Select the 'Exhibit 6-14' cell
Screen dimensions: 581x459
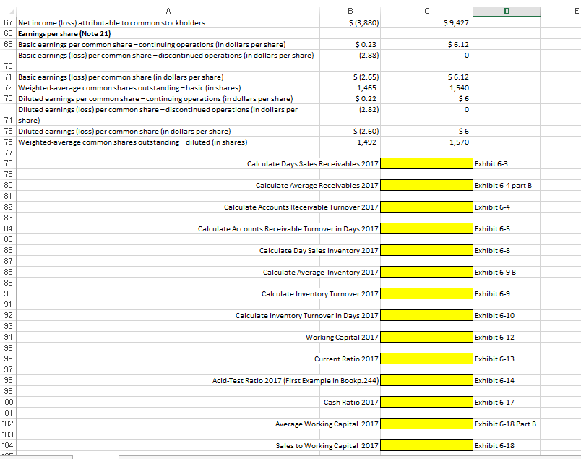506,380
